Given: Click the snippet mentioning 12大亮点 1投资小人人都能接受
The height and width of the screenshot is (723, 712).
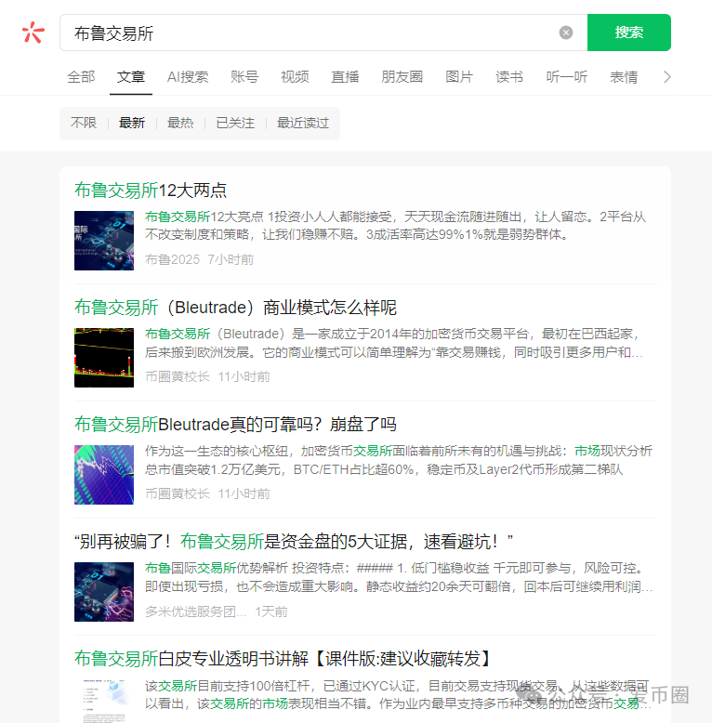Looking at the screenshot, I should [396, 226].
